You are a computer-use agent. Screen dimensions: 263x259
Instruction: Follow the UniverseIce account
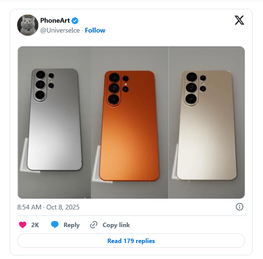click(x=95, y=30)
